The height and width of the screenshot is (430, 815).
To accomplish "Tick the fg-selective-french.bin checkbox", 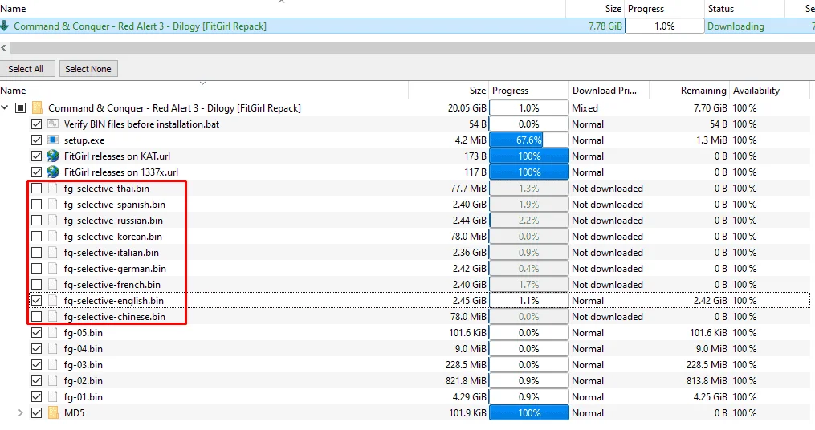I will click(36, 285).
